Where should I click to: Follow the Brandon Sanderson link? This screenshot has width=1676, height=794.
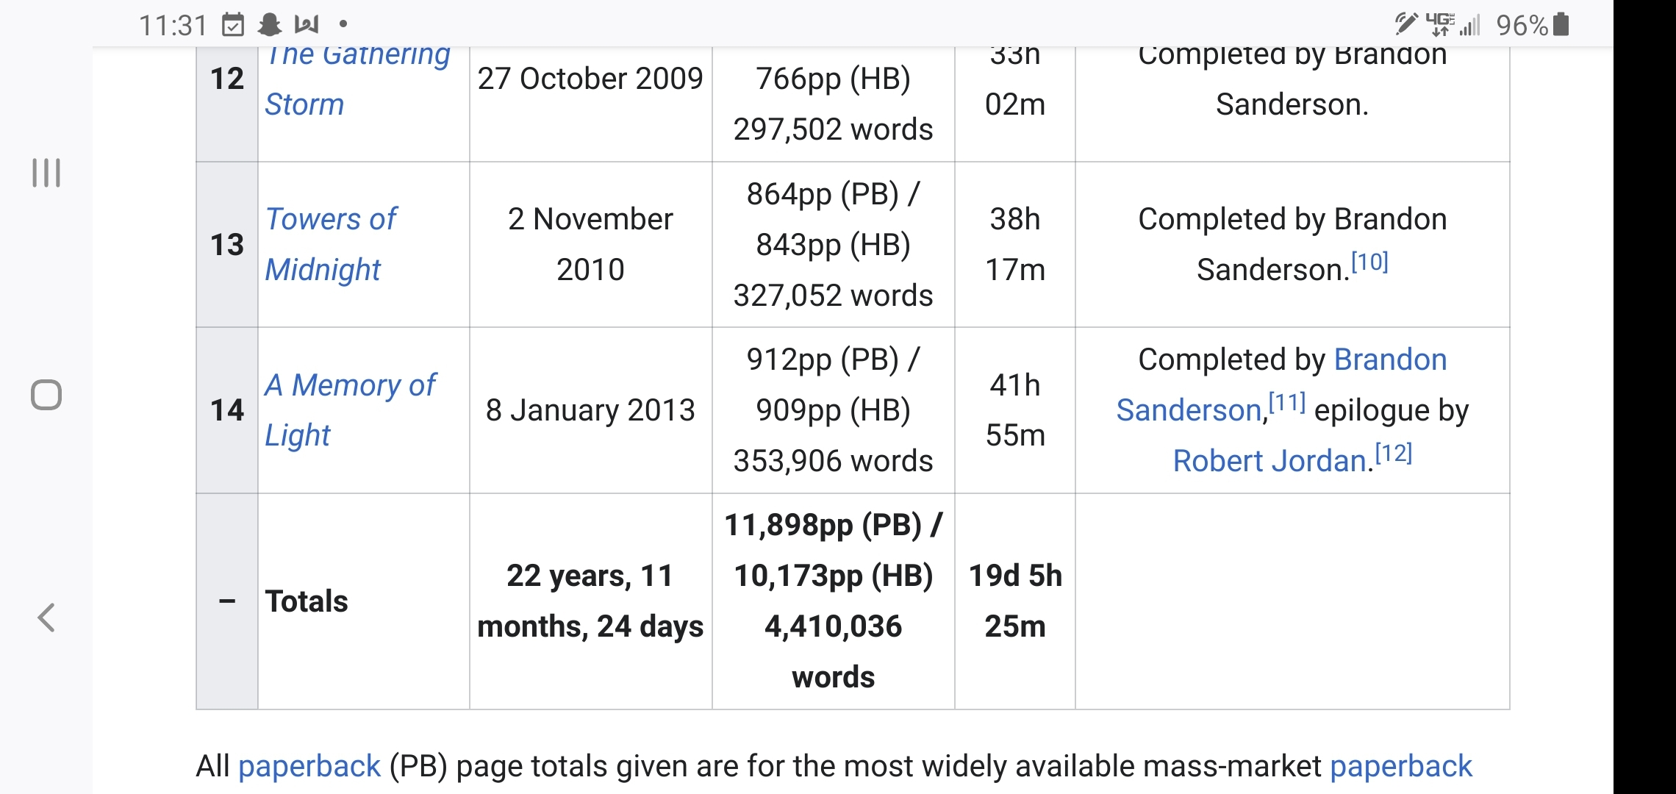coord(1281,385)
